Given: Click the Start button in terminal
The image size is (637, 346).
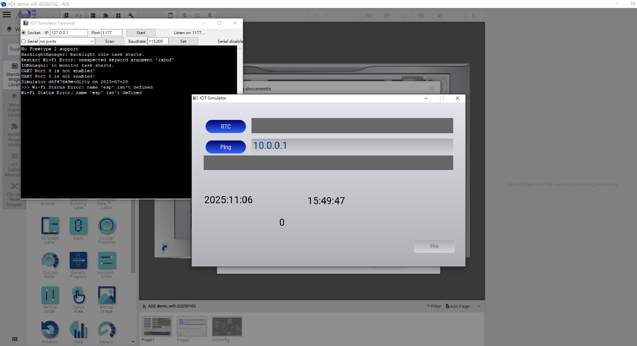Looking at the screenshot, I should pos(141,33).
